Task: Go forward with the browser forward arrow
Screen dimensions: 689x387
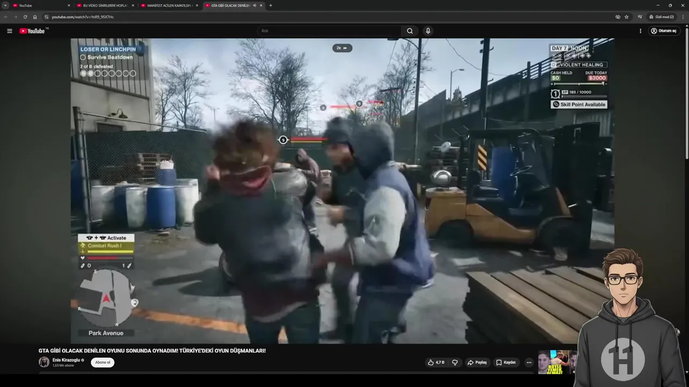Action: point(15,17)
